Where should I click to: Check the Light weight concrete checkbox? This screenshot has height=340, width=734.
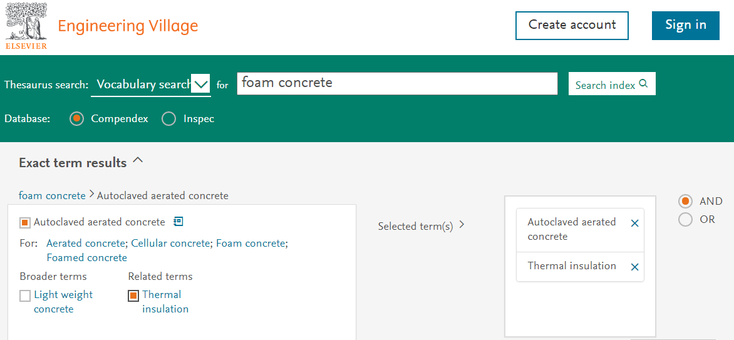[x=25, y=296]
